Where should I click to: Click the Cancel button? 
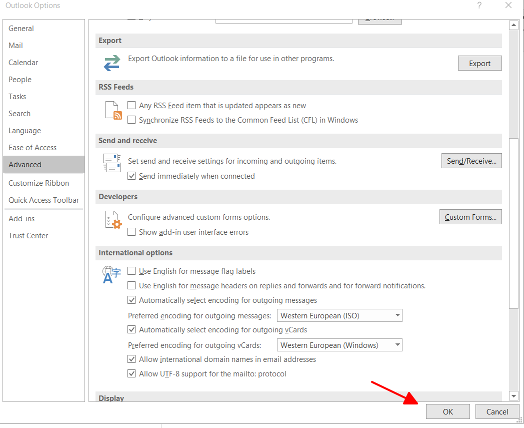click(x=497, y=411)
